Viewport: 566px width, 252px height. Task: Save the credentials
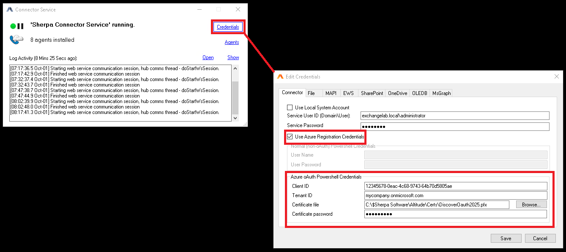[506, 238]
